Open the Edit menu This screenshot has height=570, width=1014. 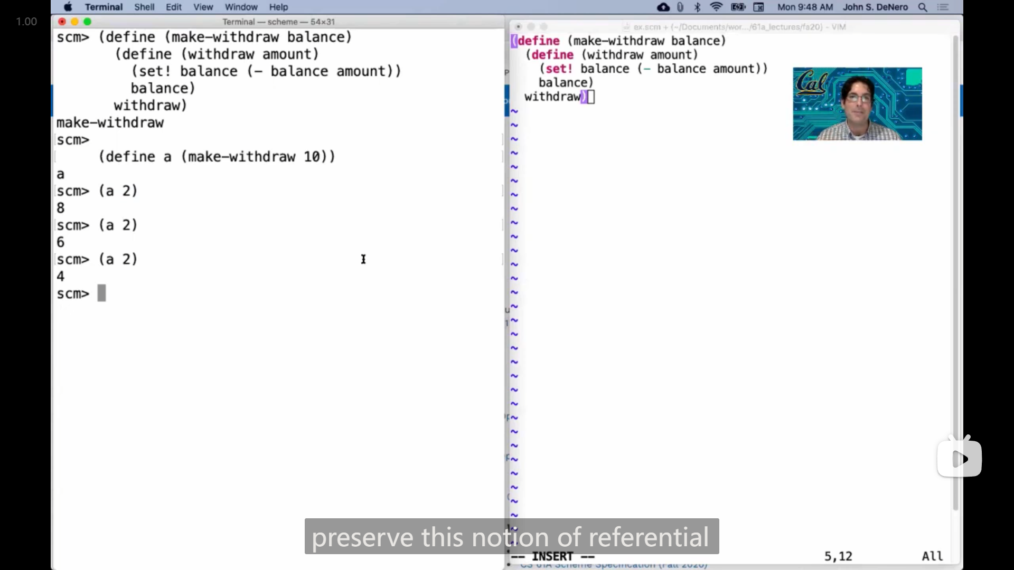(x=174, y=7)
